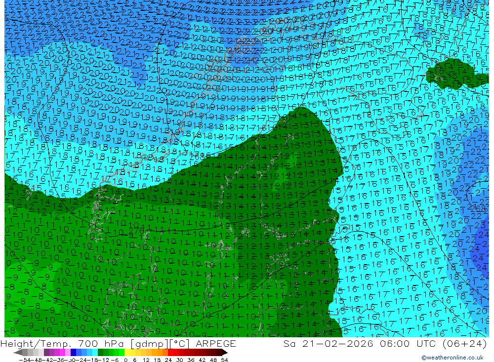Select the dark maroon right arrow end of the legend

point(225,353)
